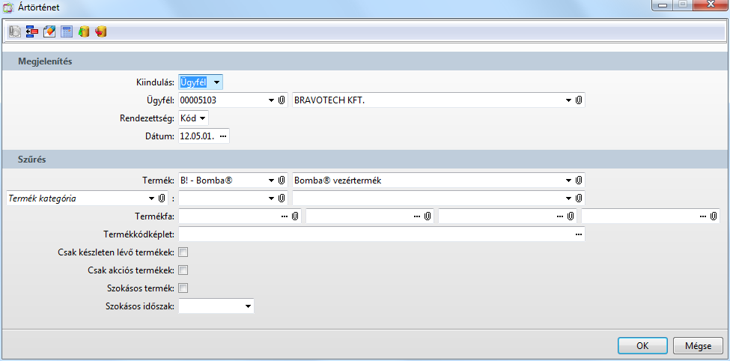Open the Termék kategória selector dropdown
The width and height of the screenshot is (730, 361).
click(151, 198)
